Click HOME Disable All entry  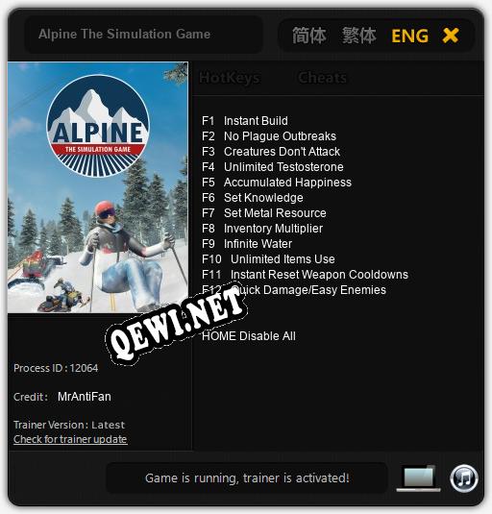[249, 336]
